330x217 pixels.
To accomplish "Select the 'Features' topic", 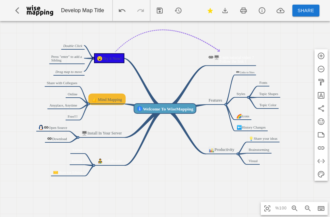I will click(x=215, y=100).
